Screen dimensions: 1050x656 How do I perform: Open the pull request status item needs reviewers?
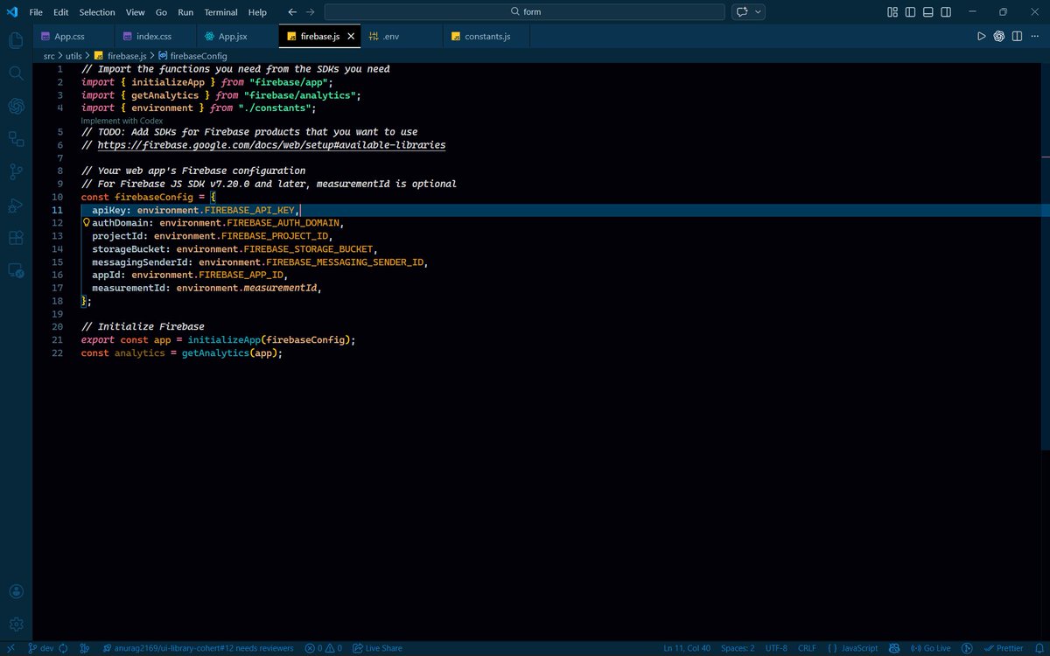pos(199,648)
